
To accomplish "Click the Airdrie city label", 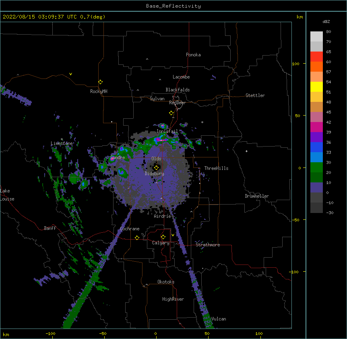I will pyautogui.click(x=163, y=216).
